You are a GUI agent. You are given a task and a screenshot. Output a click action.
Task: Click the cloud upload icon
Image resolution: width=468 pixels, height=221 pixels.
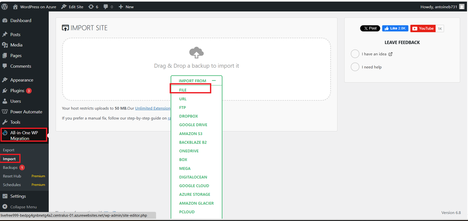coord(196,52)
